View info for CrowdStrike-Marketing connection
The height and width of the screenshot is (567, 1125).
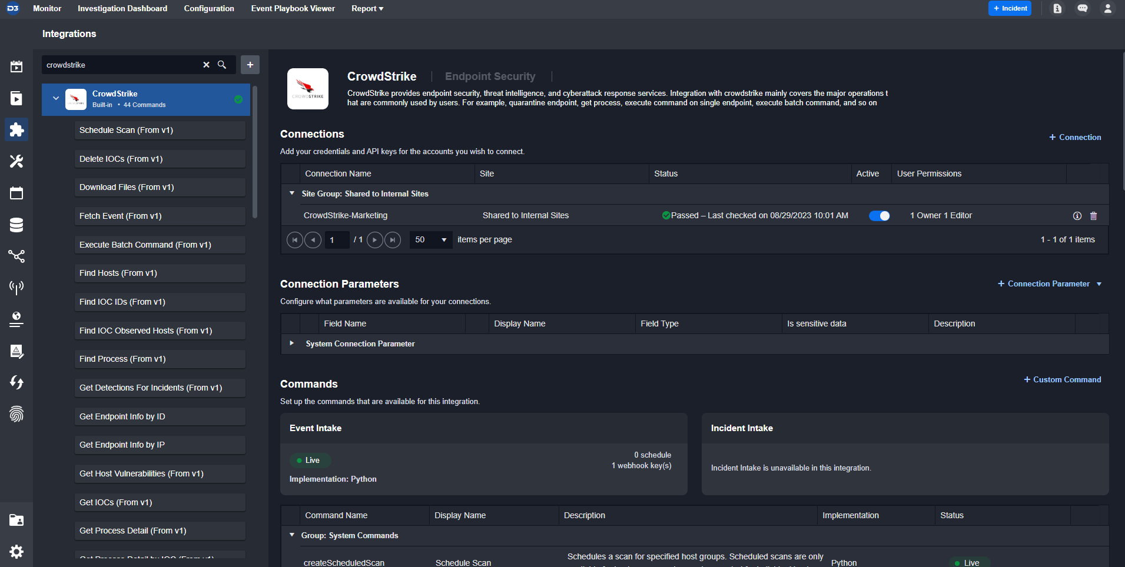pyautogui.click(x=1077, y=216)
